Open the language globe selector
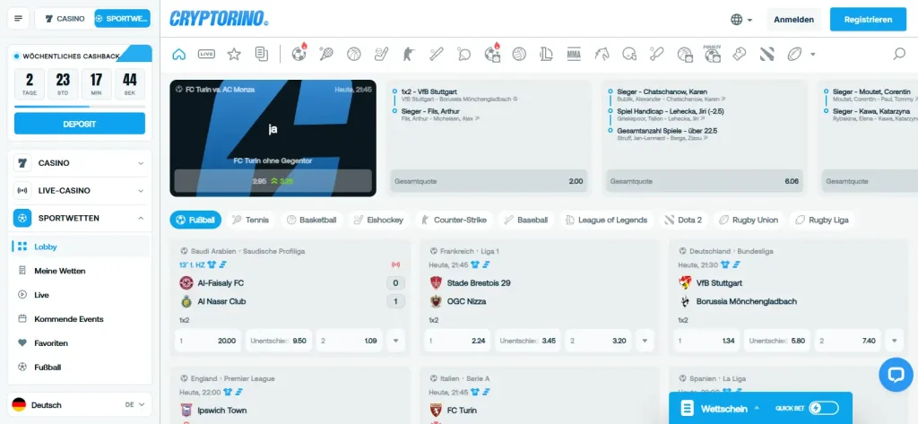This screenshot has width=918, height=424. [x=741, y=20]
